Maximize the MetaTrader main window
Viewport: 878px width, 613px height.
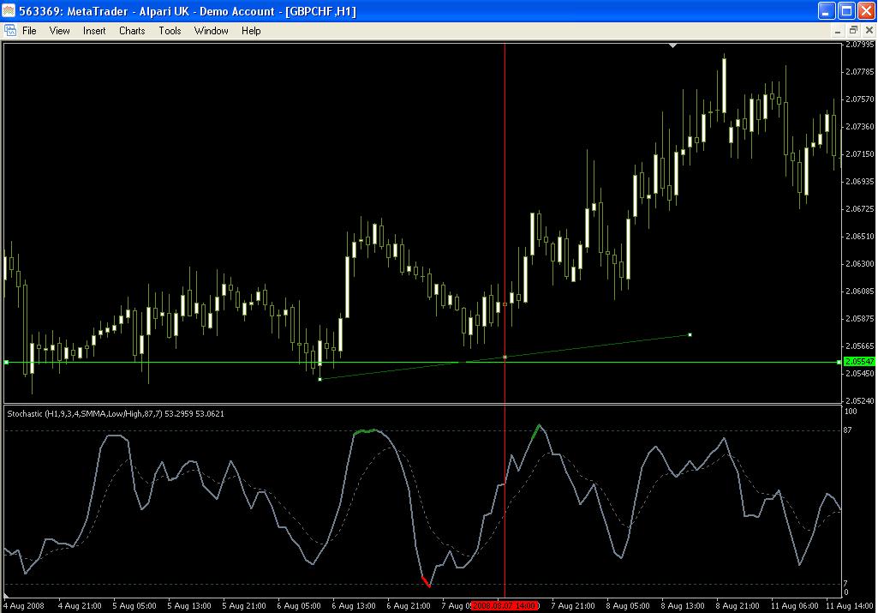[845, 11]
